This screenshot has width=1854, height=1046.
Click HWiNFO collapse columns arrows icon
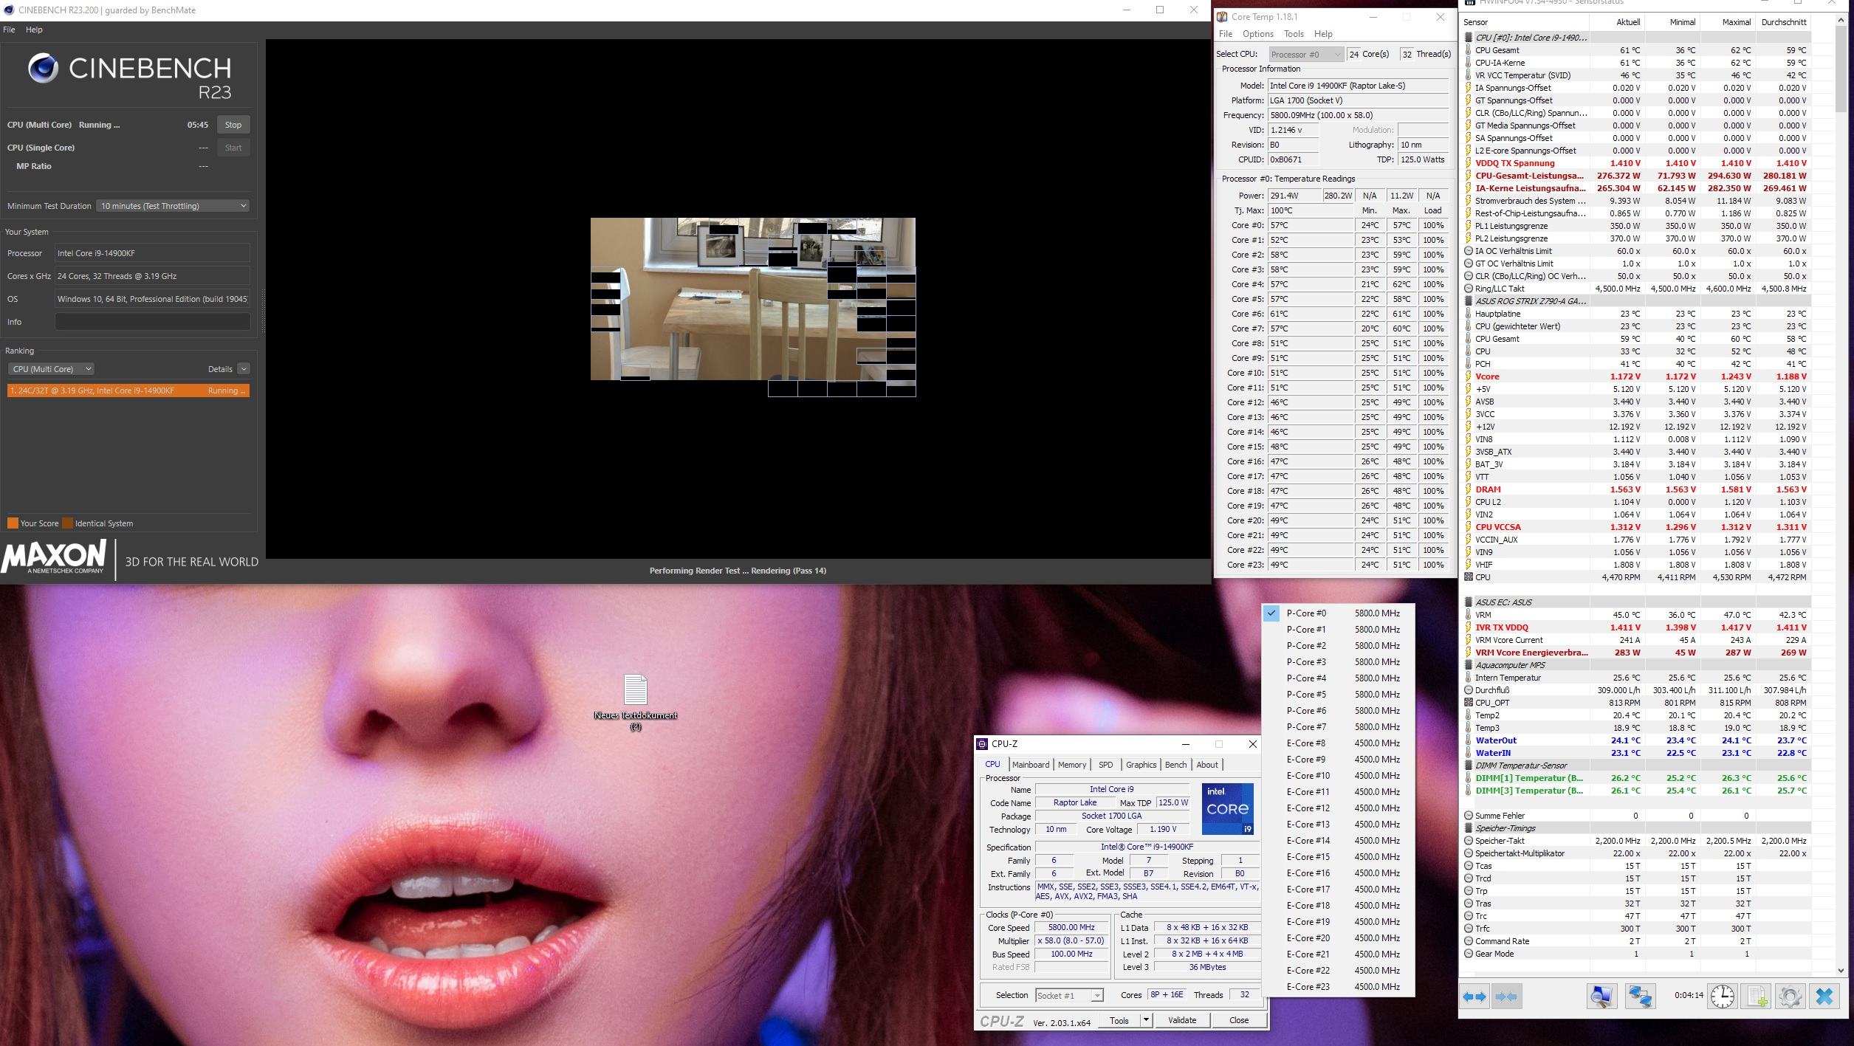click(1505, 997)
